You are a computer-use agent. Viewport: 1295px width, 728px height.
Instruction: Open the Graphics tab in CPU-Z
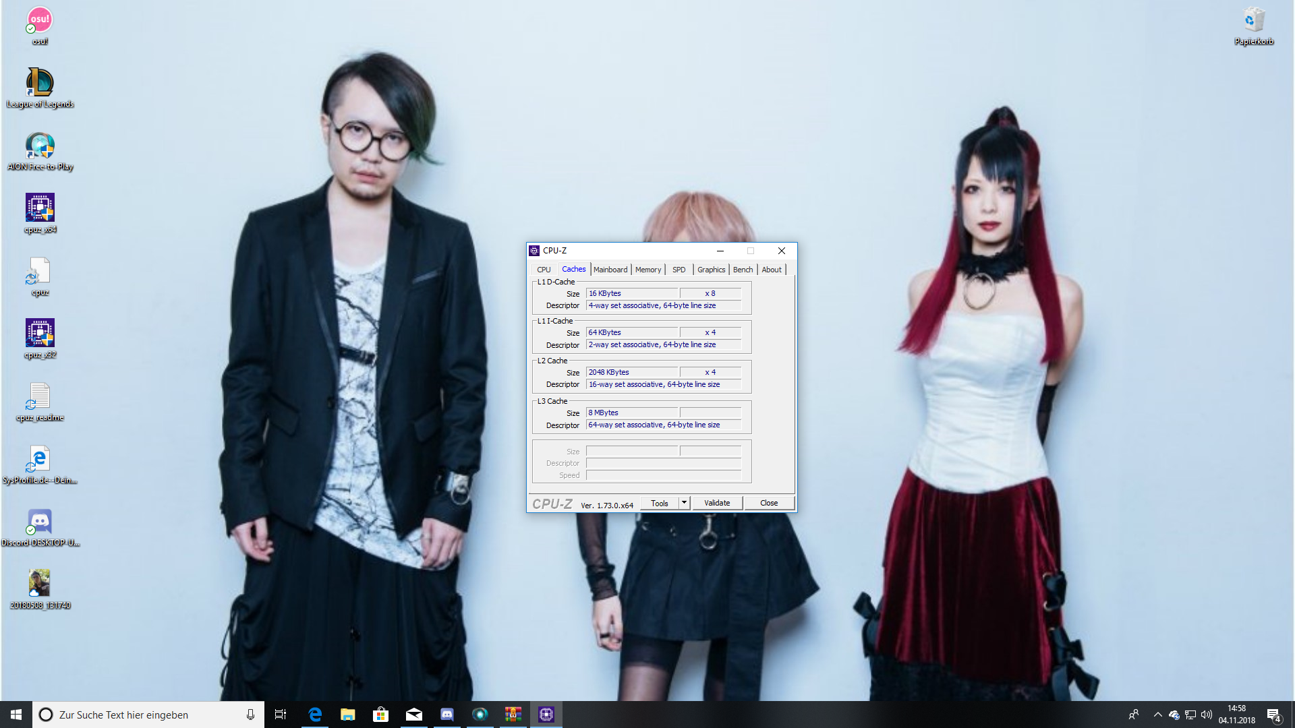[x=711, y=270]
